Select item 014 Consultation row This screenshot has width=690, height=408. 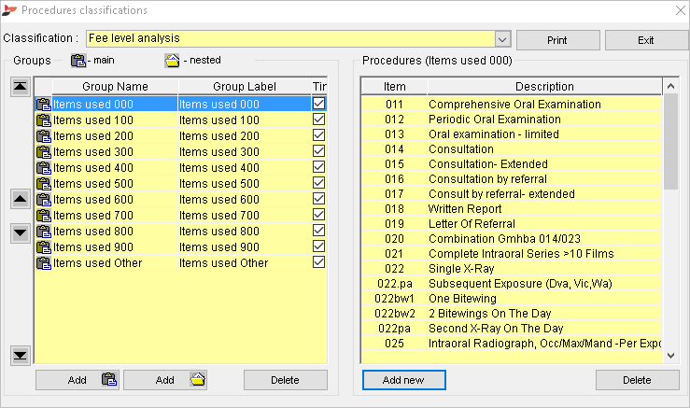[x=512, y=149]
